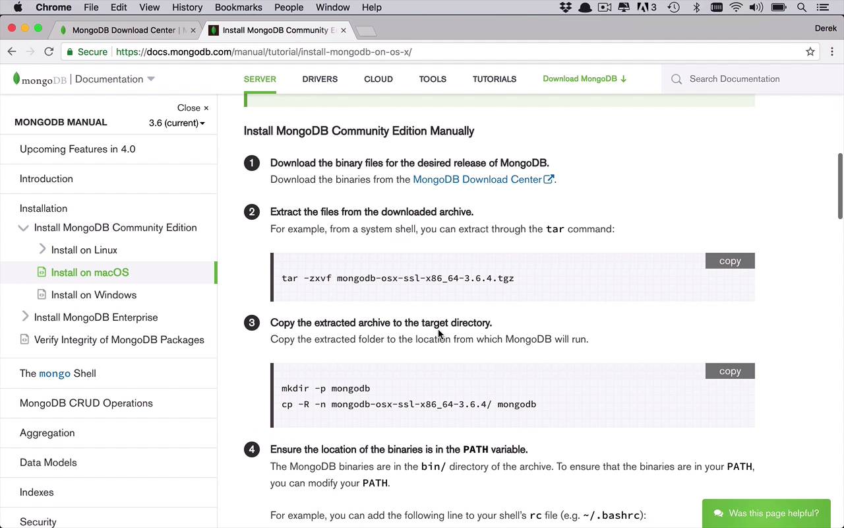Click the volume icon in menu bar
This screenshot has width=844, height=528.
tap(756, 7)
